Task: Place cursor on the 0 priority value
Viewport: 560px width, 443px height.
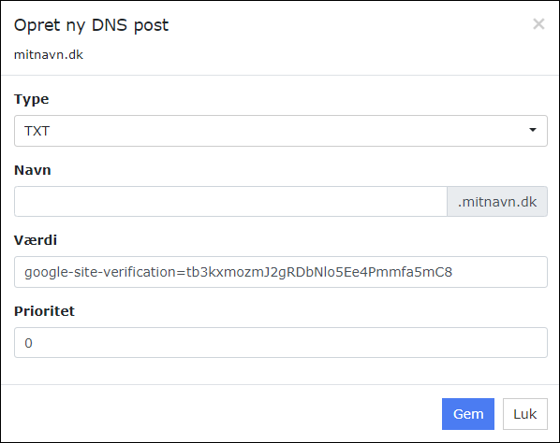Action: [28, 343]
